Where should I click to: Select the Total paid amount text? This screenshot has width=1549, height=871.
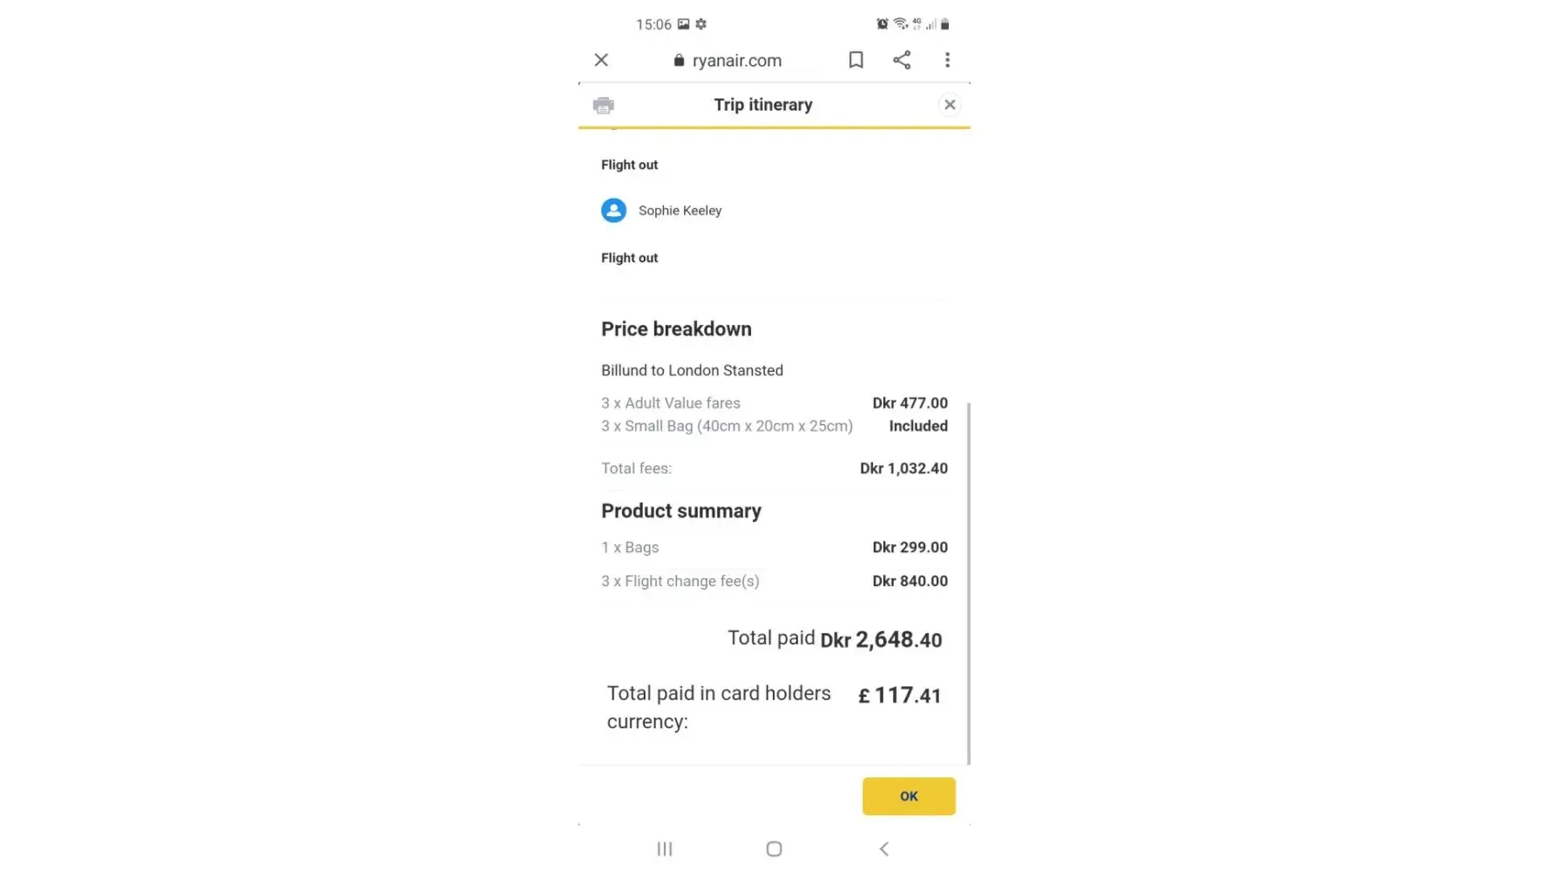pos(881,640)
